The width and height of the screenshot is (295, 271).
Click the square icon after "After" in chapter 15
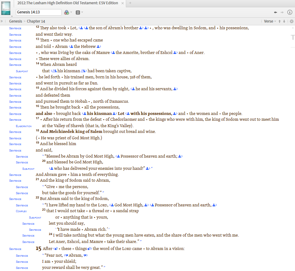[x=56, y=249]
